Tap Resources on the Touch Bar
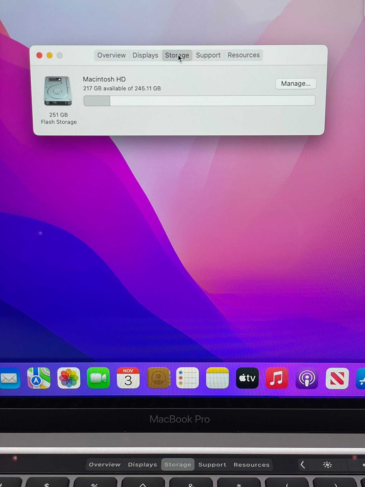 coord(252,465)
